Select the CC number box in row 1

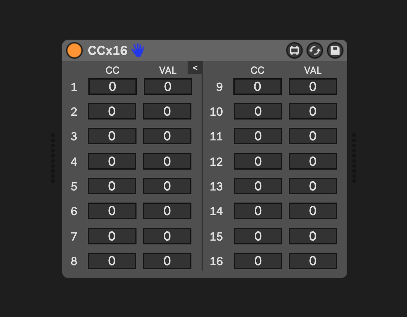tap(113, 87)
